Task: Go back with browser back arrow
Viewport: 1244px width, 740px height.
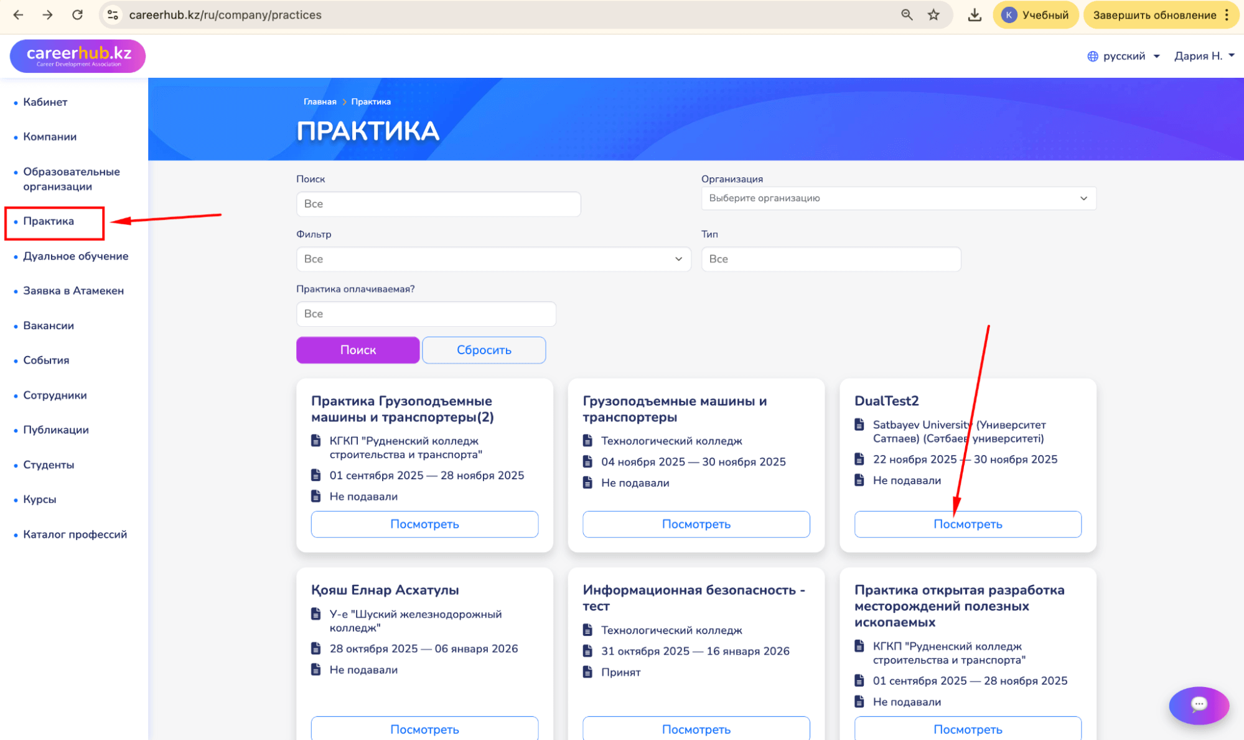Action: [18, 15]
